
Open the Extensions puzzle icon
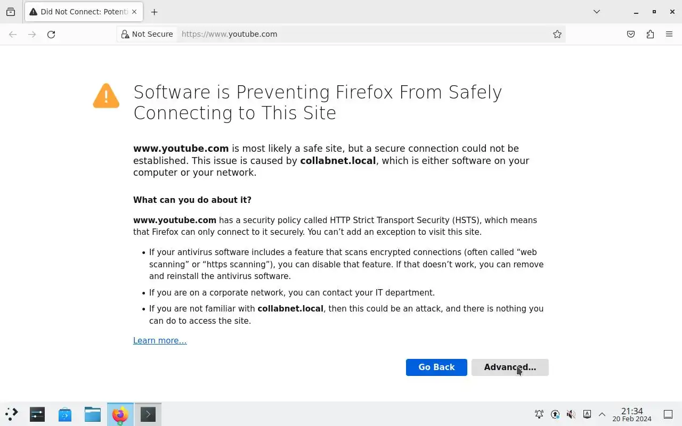pos(650,34)
